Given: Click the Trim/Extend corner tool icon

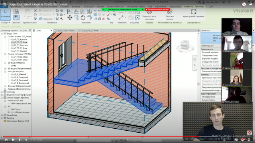Looking at the screenshot, I should point(89,17).
